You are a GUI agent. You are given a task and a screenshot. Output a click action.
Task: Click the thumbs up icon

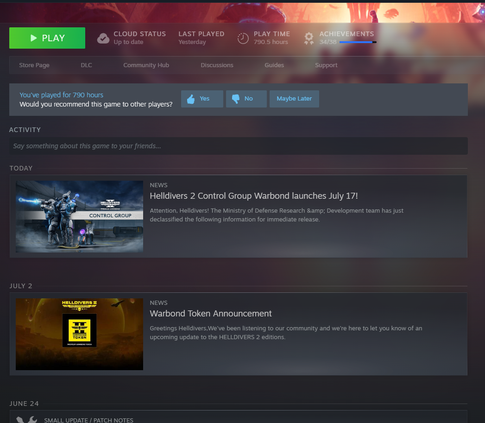[191, 99]
